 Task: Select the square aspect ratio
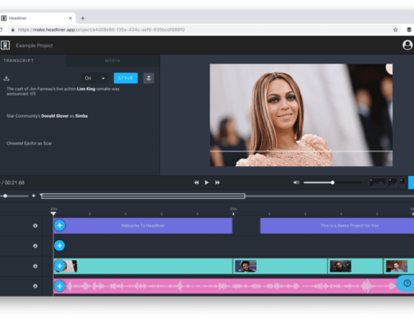pyautogui.click(x=393, y=182)
